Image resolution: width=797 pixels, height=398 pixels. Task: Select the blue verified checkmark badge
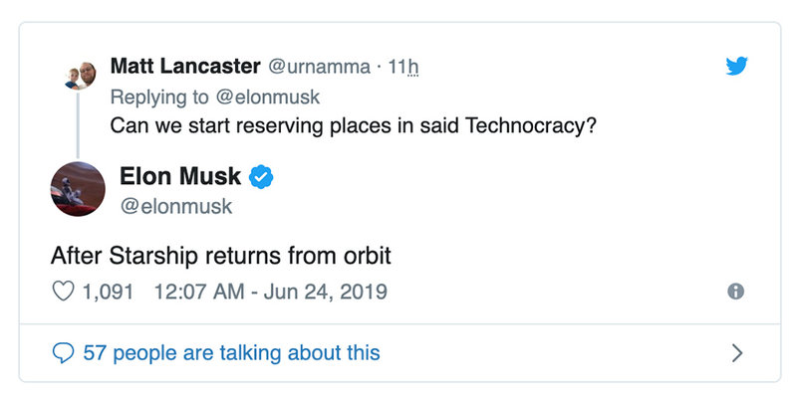(261, 177)
